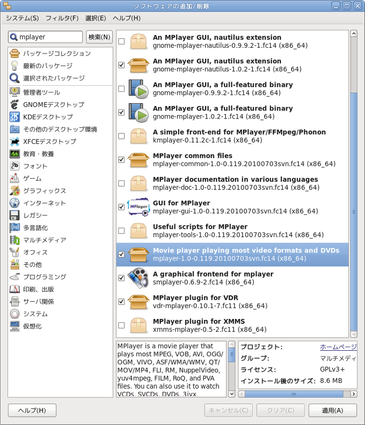Select the GNOMEデスクトップ foot icon
This screenshot has width=365, height=425.
tap(14, 105)
